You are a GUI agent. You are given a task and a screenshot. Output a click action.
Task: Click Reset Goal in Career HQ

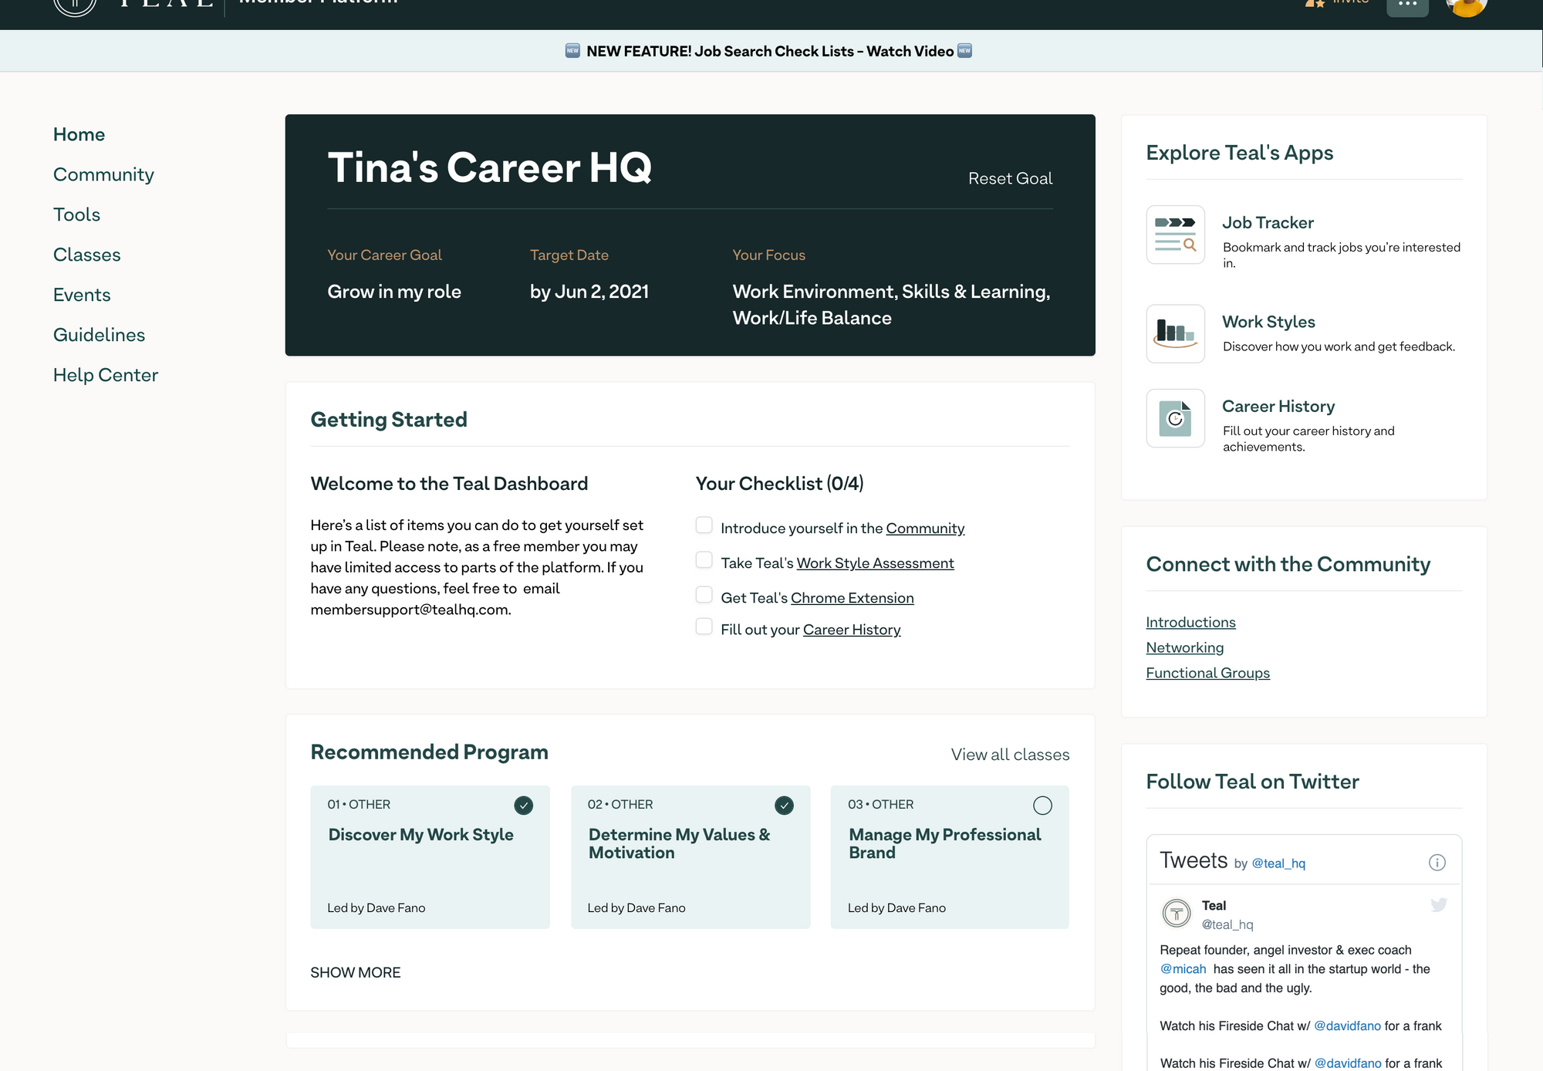(1010, 178)
